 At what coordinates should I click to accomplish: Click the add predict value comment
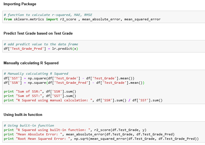pos(41,44)
